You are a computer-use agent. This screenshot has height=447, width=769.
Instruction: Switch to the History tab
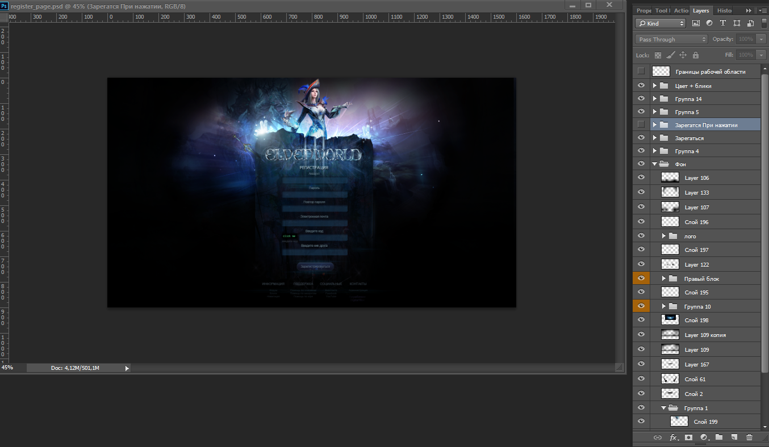(x=724, y=10)
